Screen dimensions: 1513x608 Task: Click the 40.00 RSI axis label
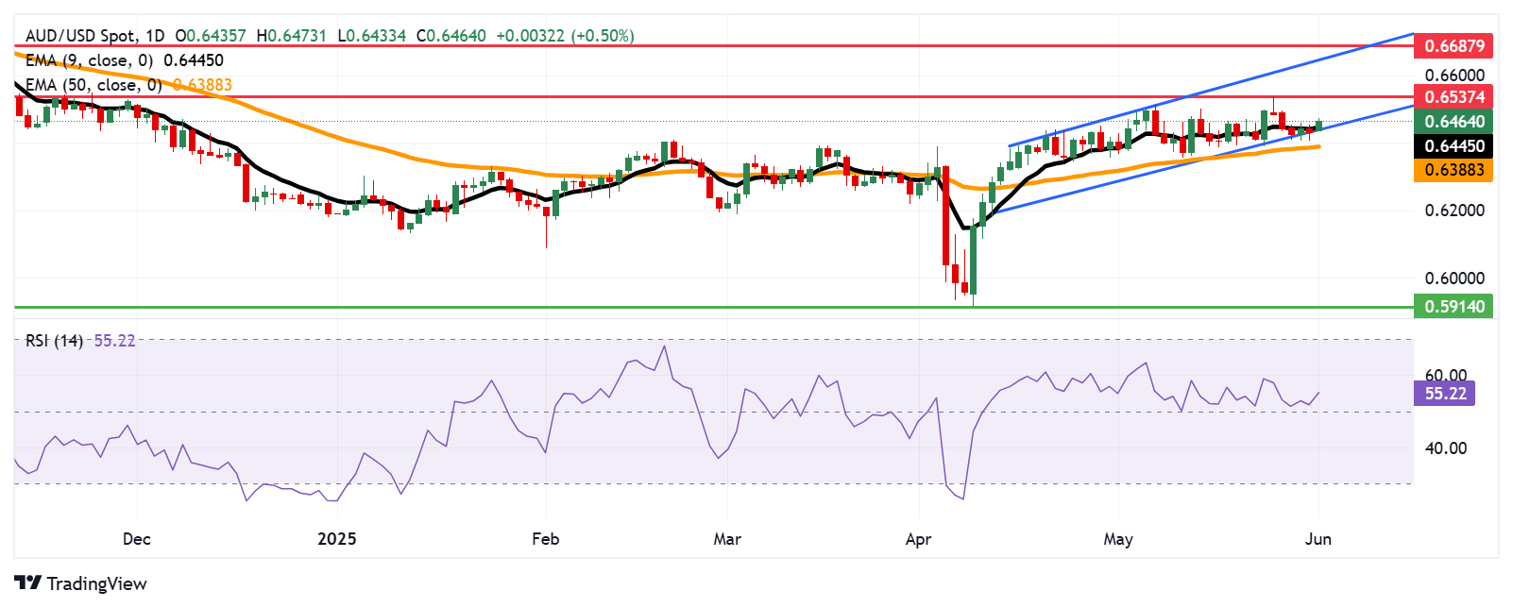click(x=1445, y=448)
